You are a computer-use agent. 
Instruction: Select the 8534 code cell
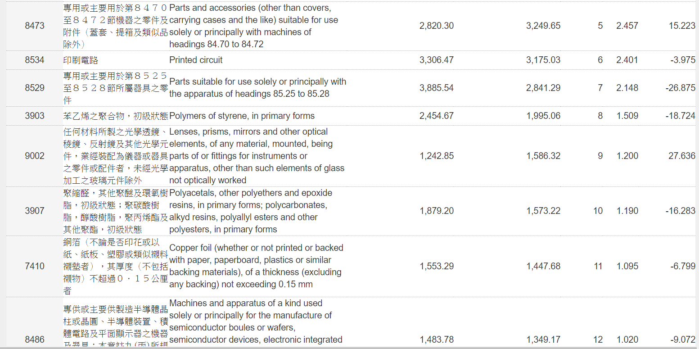tap(35, 60)
